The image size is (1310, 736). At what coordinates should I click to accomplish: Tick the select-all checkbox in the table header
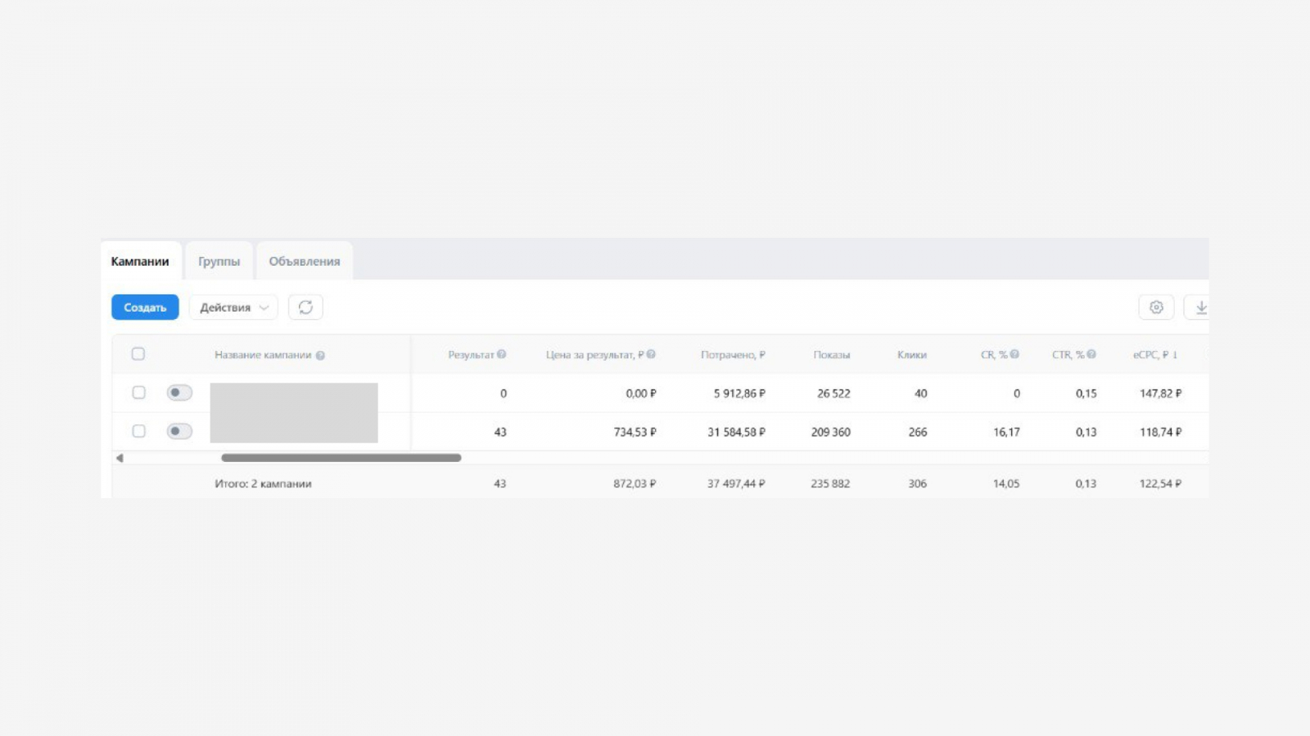click(138, 354)
